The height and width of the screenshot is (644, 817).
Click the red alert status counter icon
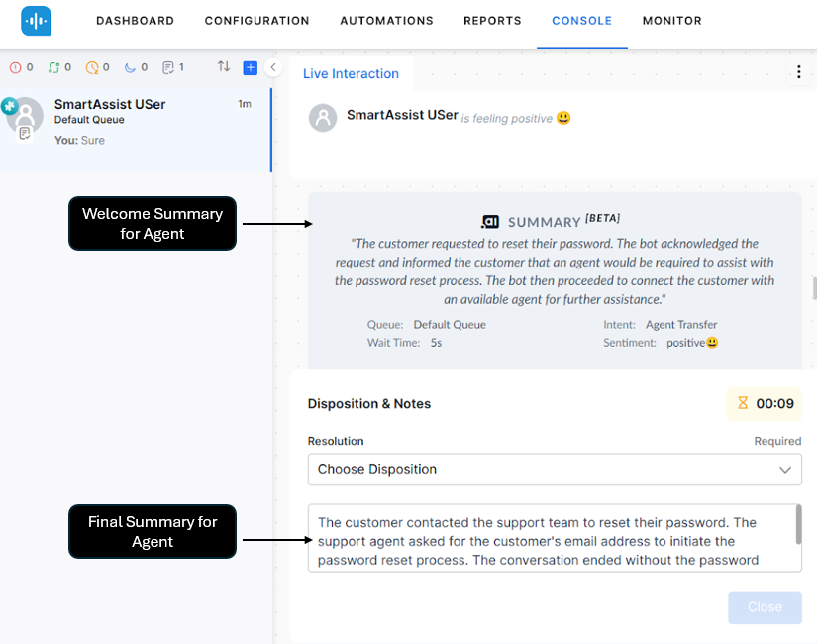[16, 67]
